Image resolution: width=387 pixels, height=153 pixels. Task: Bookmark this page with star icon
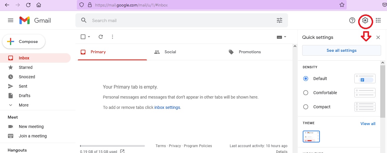tap(342, 5)
